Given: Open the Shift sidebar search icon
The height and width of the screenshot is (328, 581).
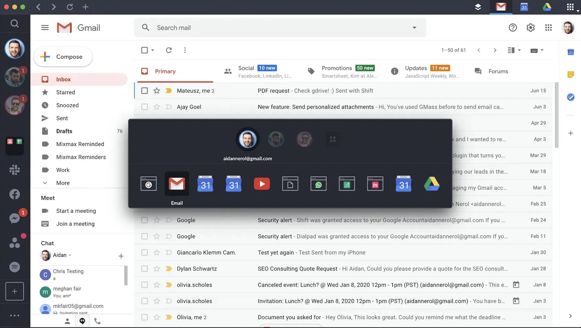Looking at the screenshot, I should click(x=15, y=24).
